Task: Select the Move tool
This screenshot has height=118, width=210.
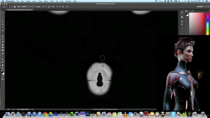Action: click(x=3, y=13)
